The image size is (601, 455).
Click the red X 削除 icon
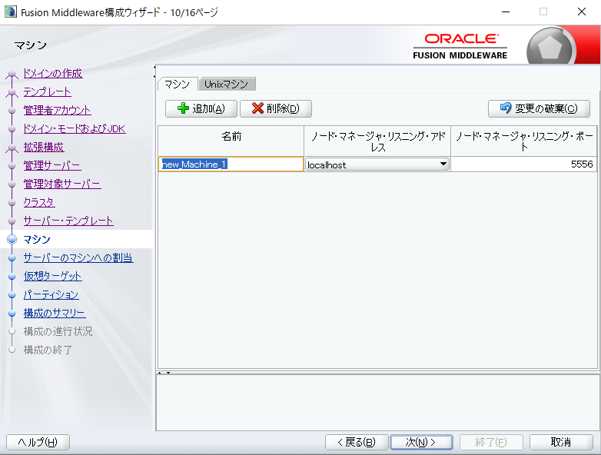(x=257, y=109)
